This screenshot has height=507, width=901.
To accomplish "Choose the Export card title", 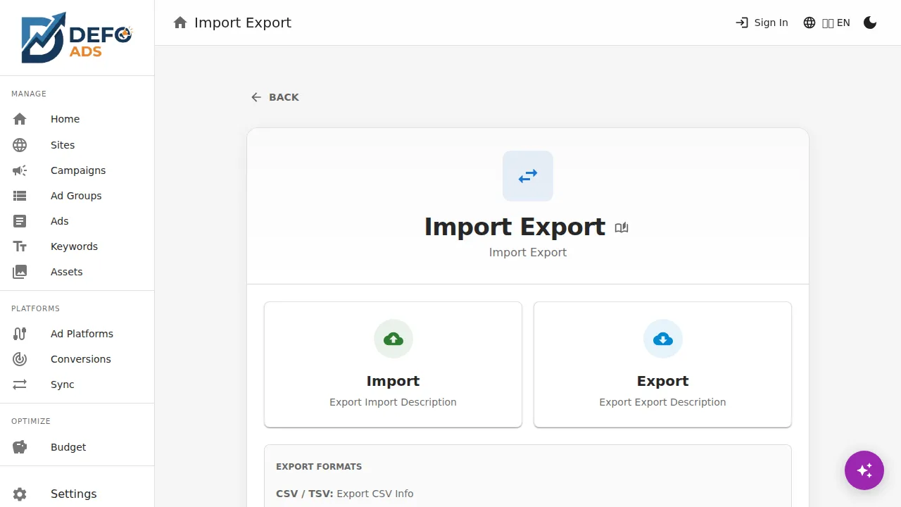I will point(663,381).
